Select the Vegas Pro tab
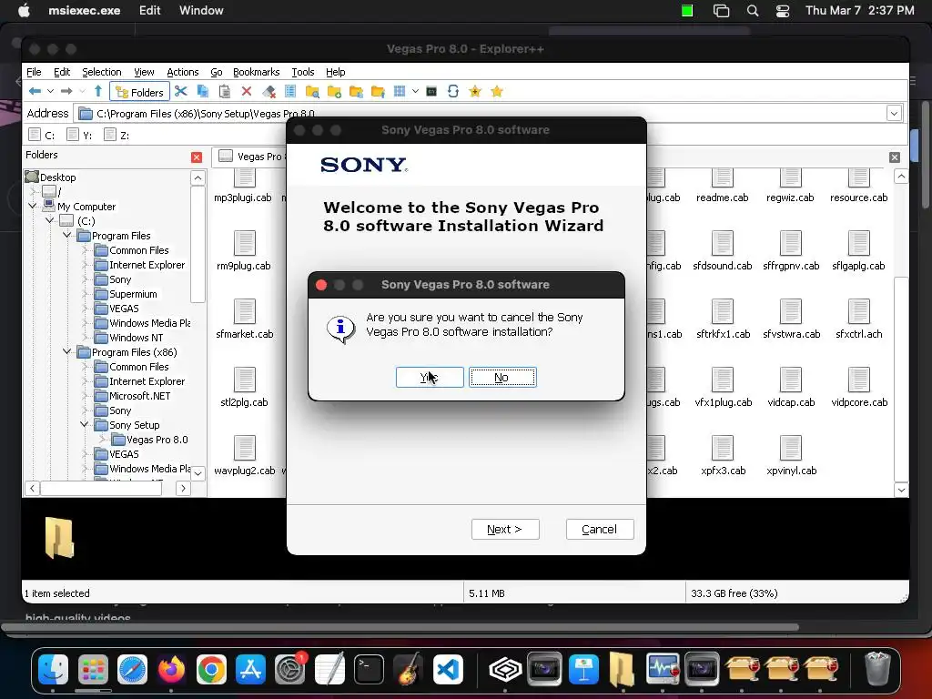 point(250,157)
